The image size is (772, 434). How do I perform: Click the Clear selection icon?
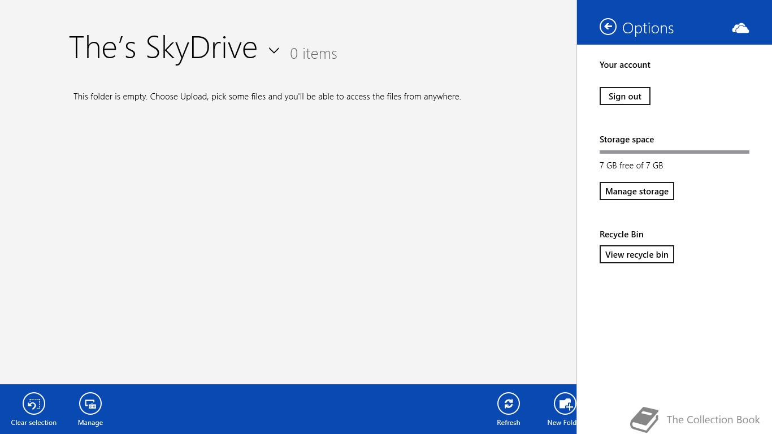34,403
